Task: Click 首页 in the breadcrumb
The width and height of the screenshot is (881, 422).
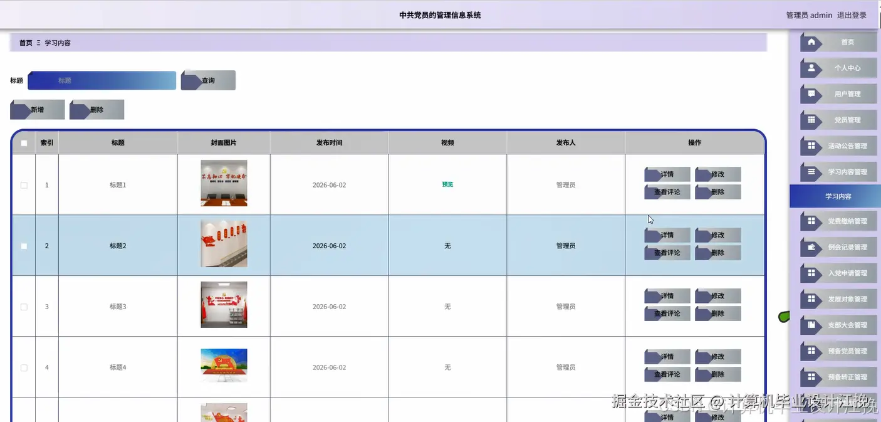Action: pyautogui.click(x=26, y=43)
